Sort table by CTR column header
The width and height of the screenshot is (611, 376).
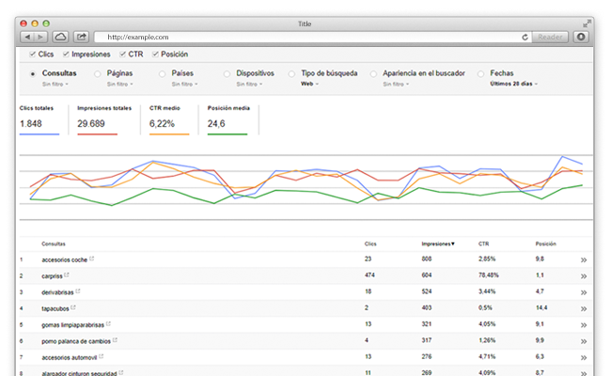point(483,243)
